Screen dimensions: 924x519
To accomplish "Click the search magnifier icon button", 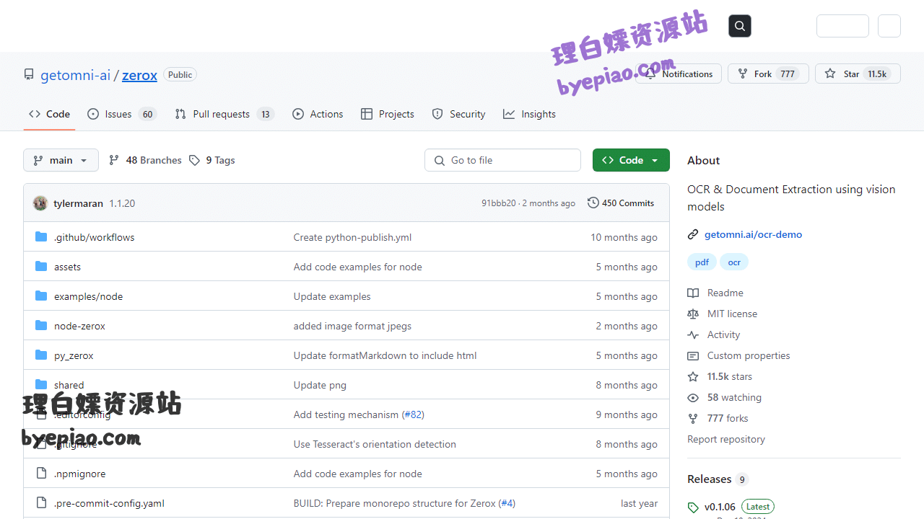I will pyautogui.click(x=740, y=26).
